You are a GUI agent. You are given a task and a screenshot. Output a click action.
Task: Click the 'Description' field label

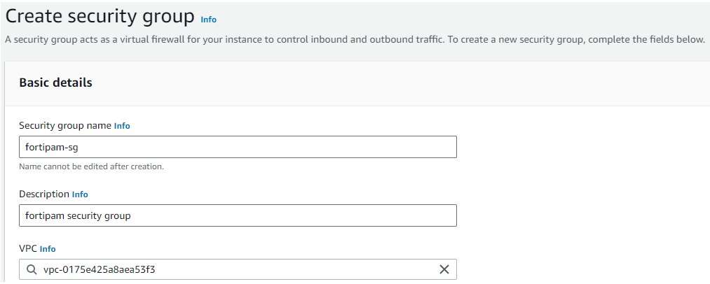(44, 194)
